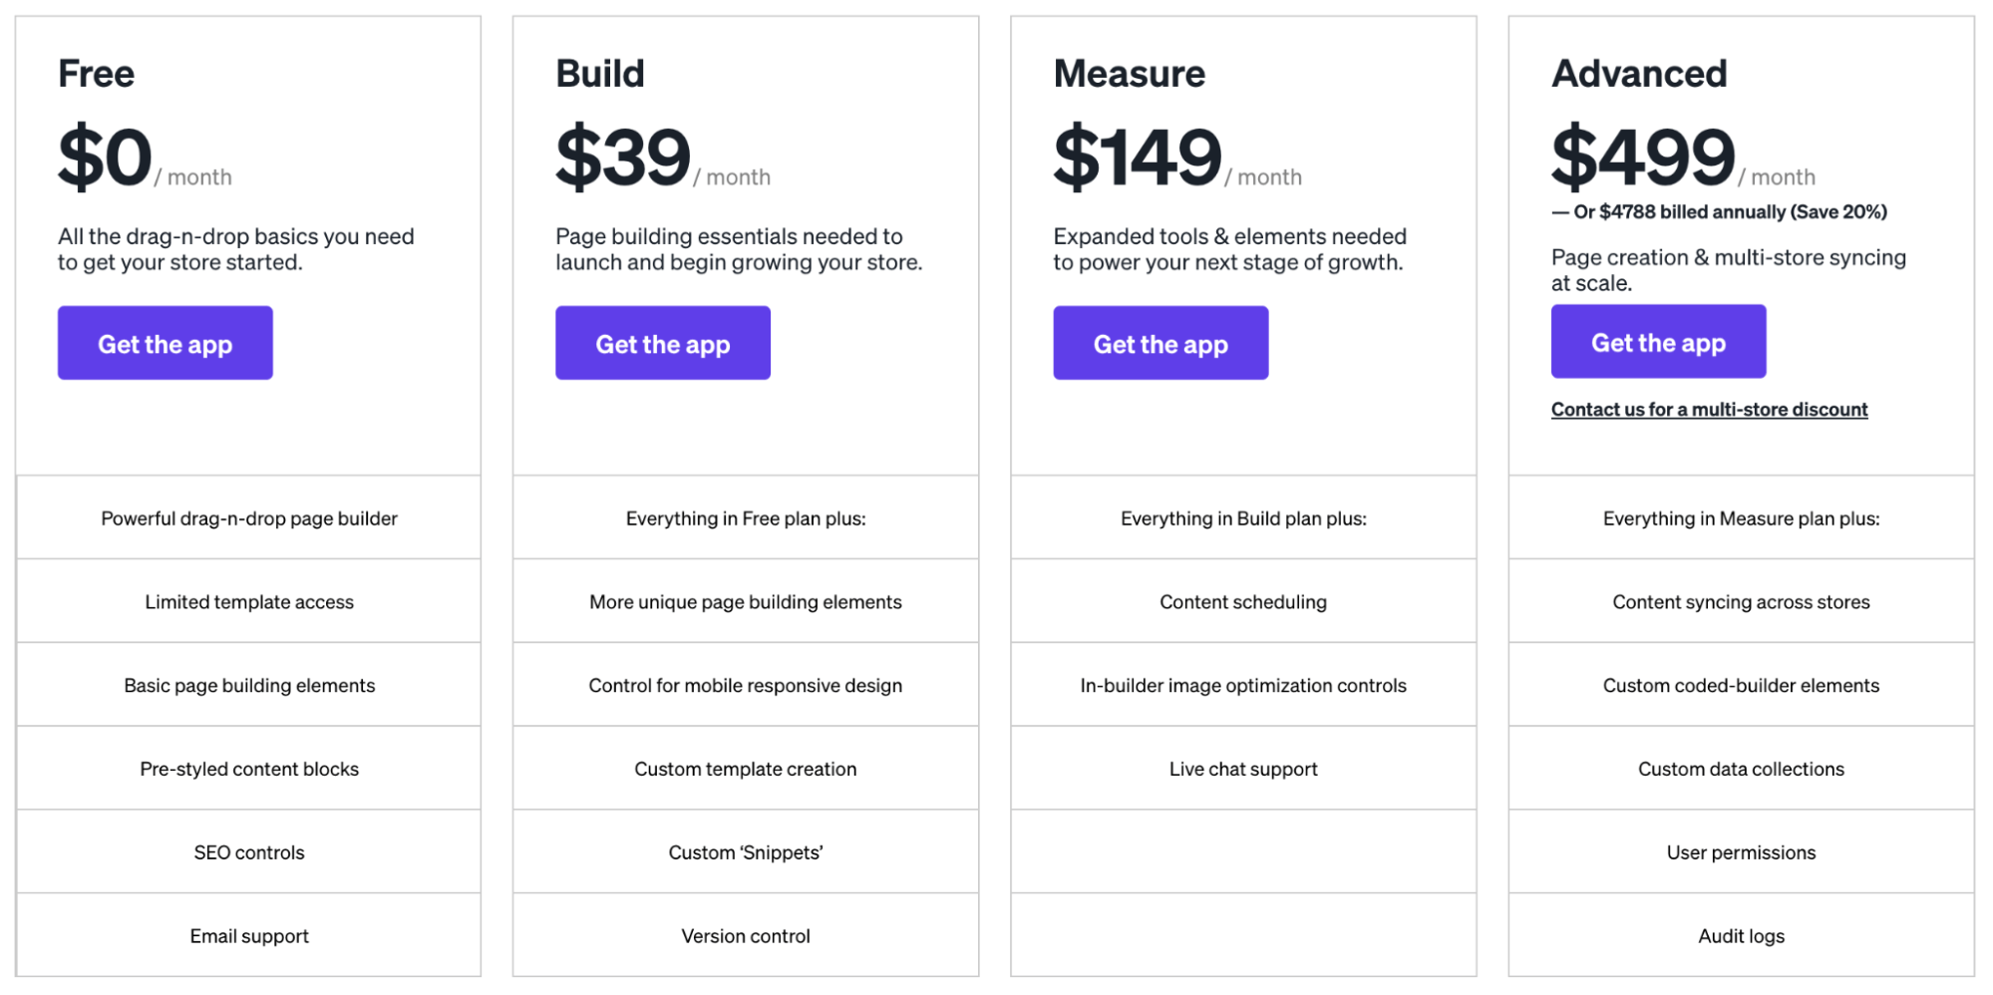Click User permissions feature row
The width and height of the screenshot is (1993, 995).
click(x=1741, y=851)
